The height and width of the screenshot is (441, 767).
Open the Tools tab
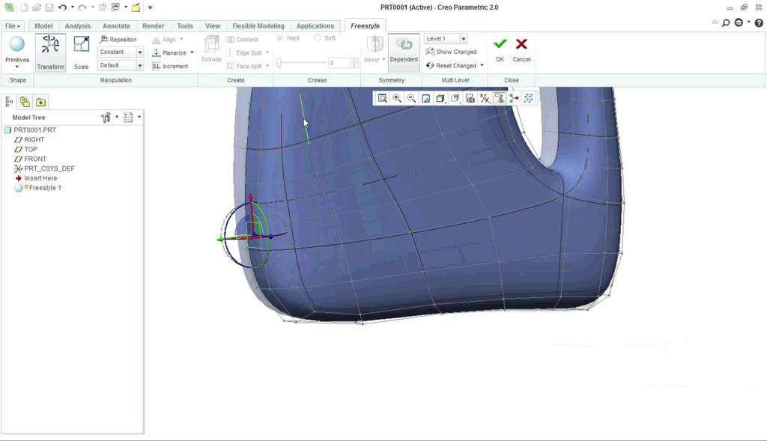185,26
